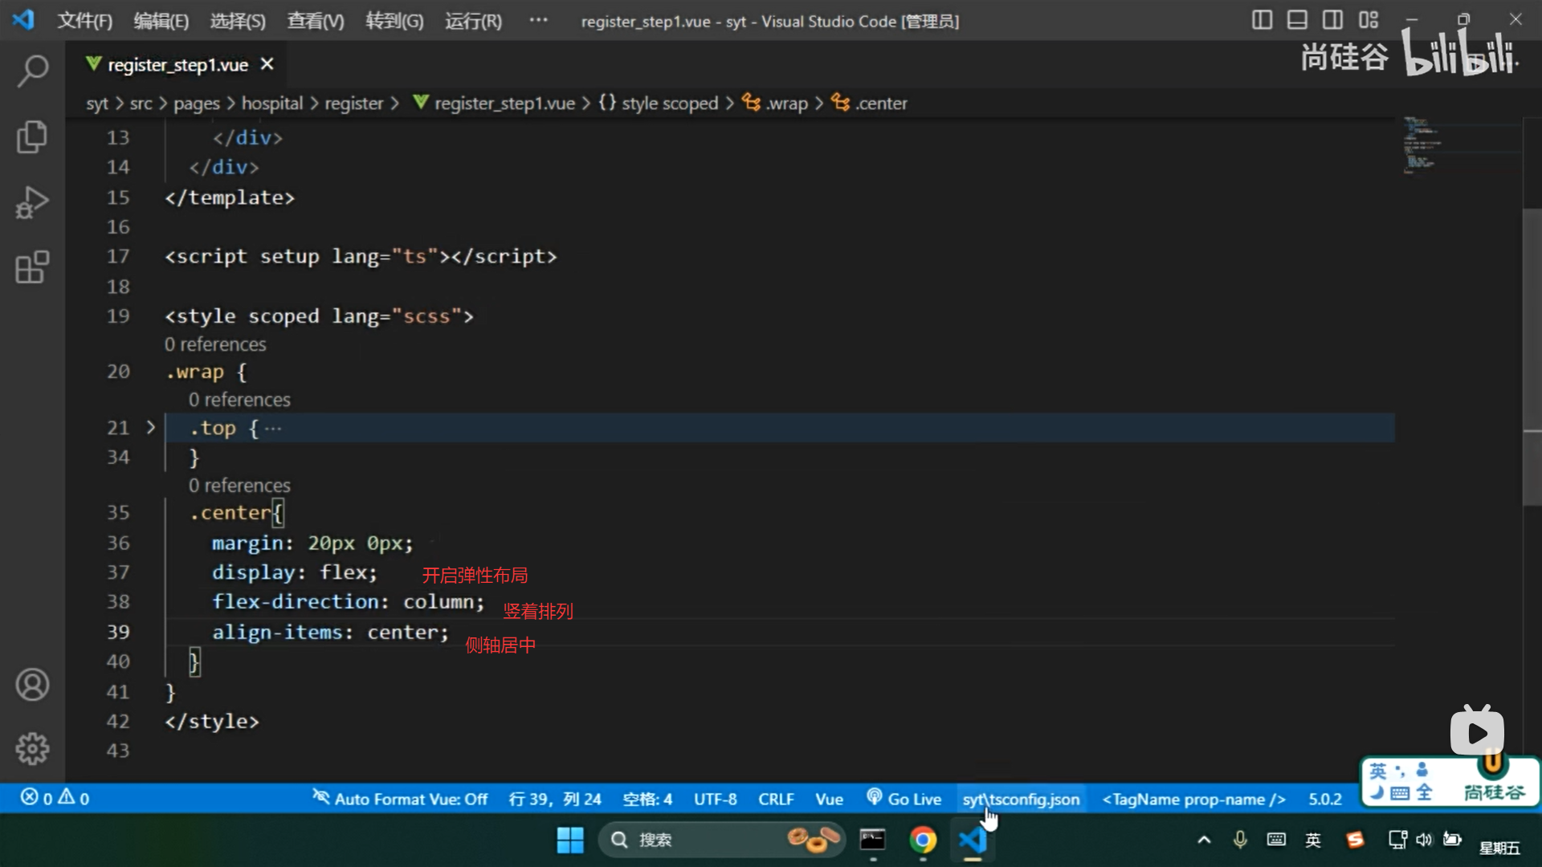Open the overflow menu ellipsis in menu bar

pos(538,20)
